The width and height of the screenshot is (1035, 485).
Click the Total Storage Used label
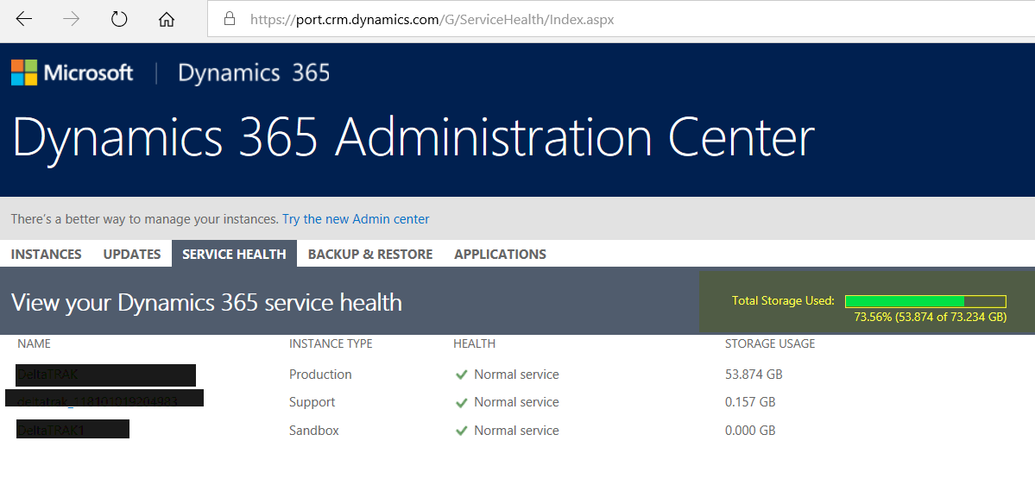pos(783,301)
